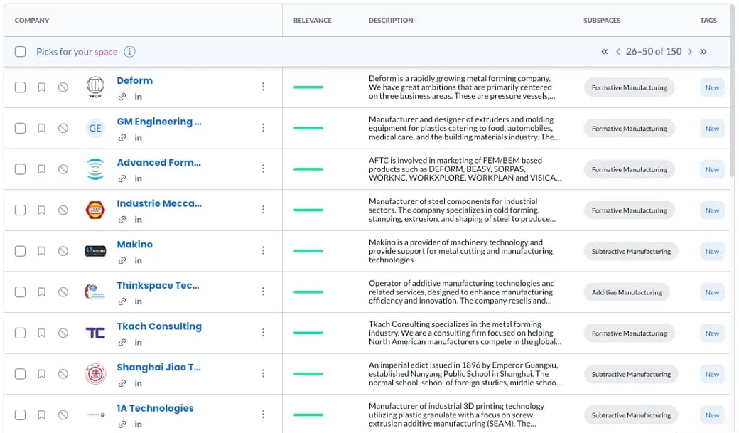
Task: Go to the next page of results
Action: pyautogui.click(x=689, y=52)
